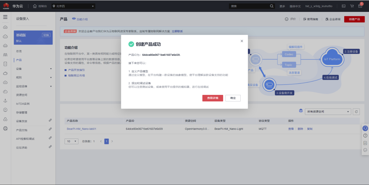This screenshot has width=369, height=185.
Task: Open API检索和调试 in the sidebar
Action: pyautogui.click(x=25, y=139)
